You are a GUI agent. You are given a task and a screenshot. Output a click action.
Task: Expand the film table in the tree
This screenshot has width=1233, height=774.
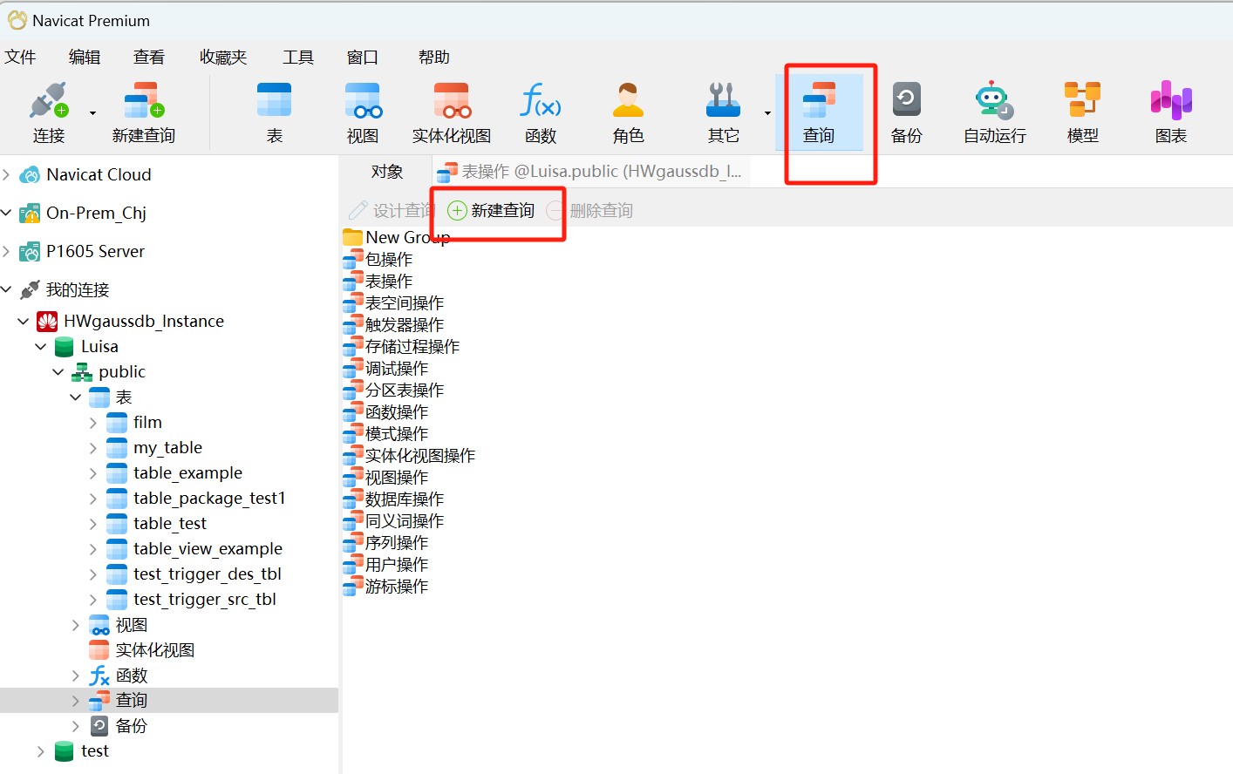pos(92,422)
